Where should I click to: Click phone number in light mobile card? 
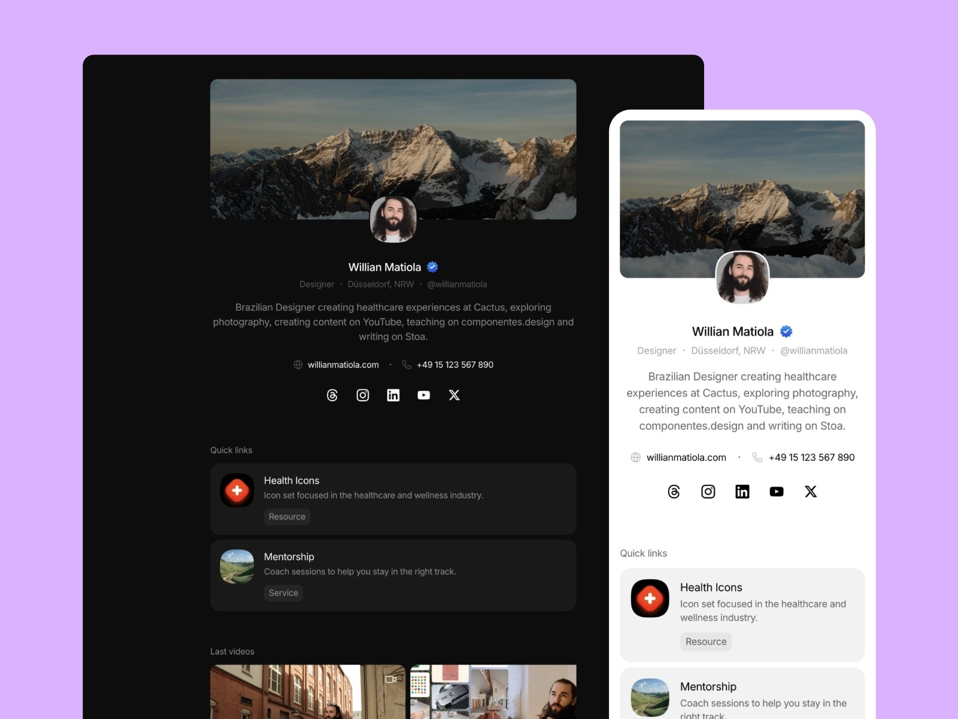click(812, 457)
